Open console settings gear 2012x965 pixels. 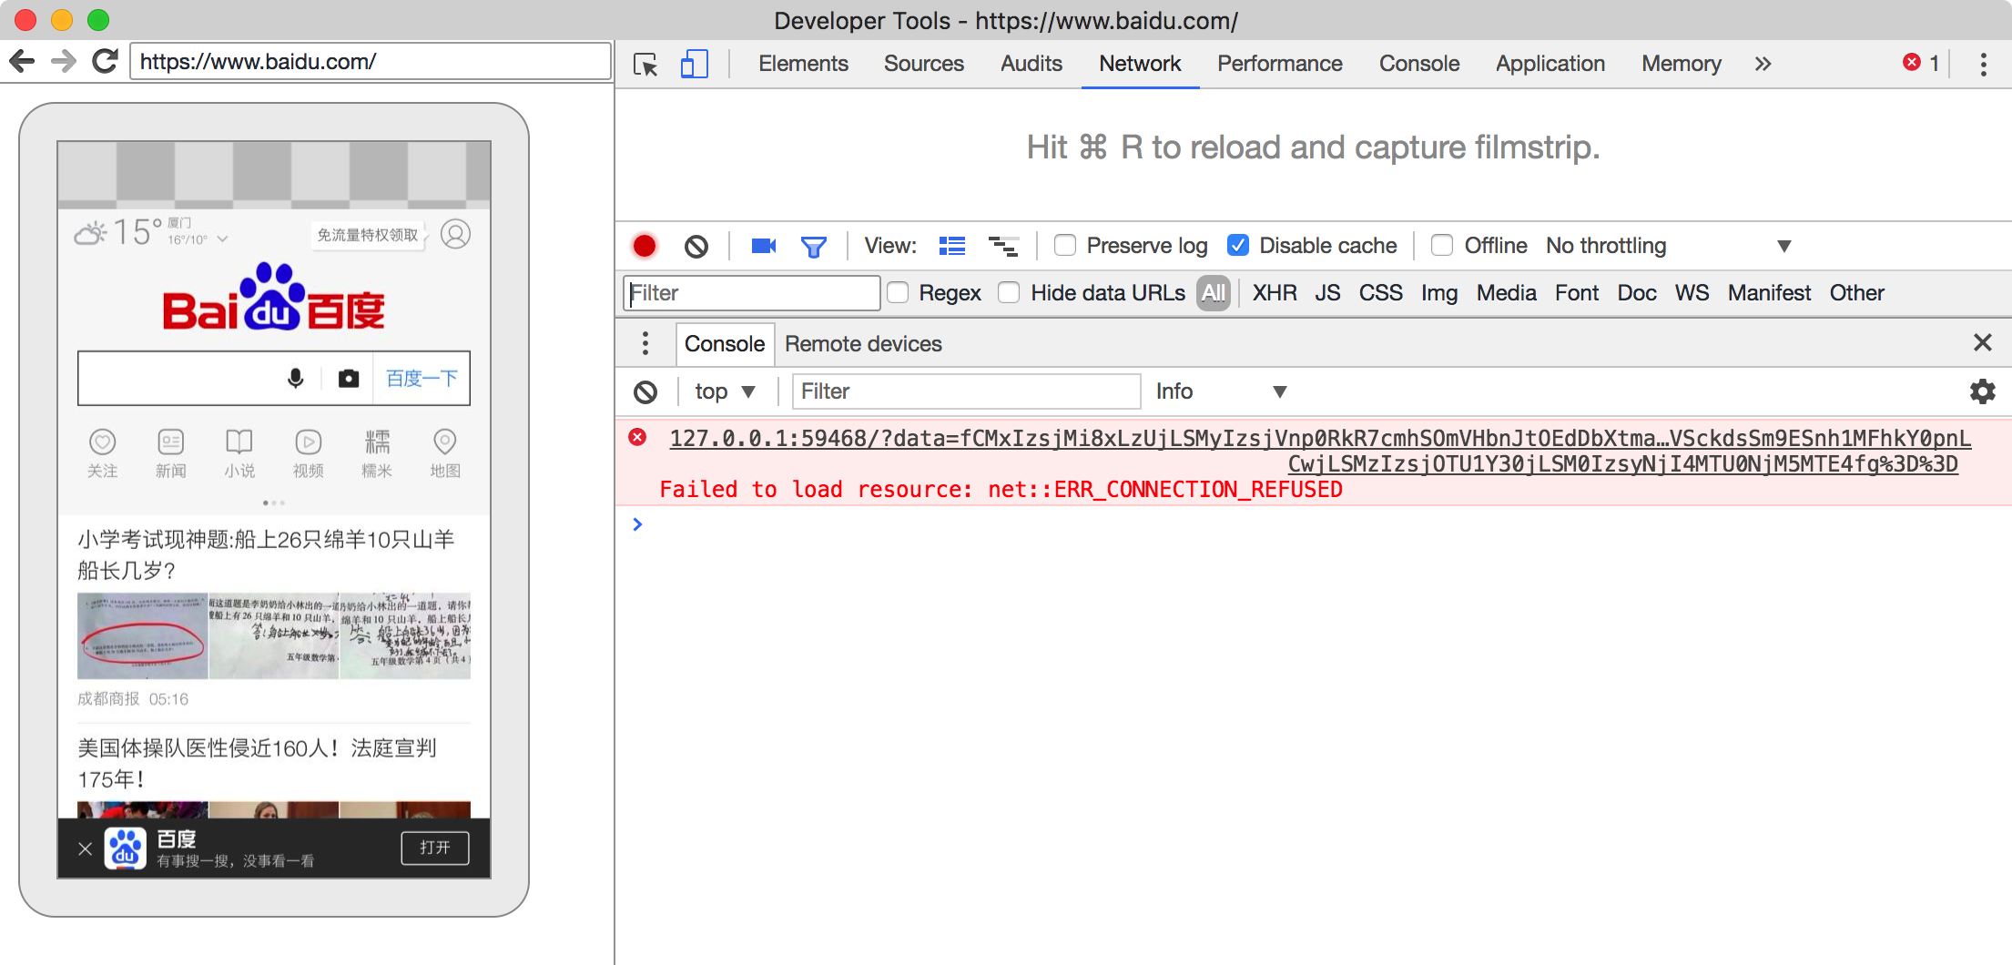pos(1983,391)
